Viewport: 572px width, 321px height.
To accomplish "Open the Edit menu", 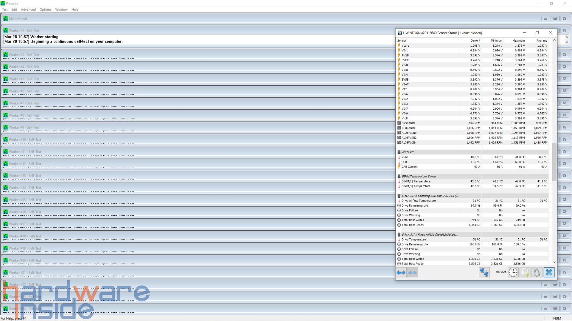I will tap(14, 10).
